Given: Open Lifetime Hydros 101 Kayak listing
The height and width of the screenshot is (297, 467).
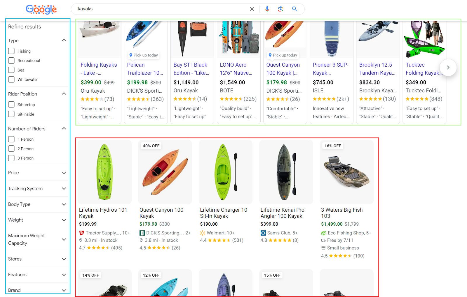Looking at the screenshot, I should (103, 213).
